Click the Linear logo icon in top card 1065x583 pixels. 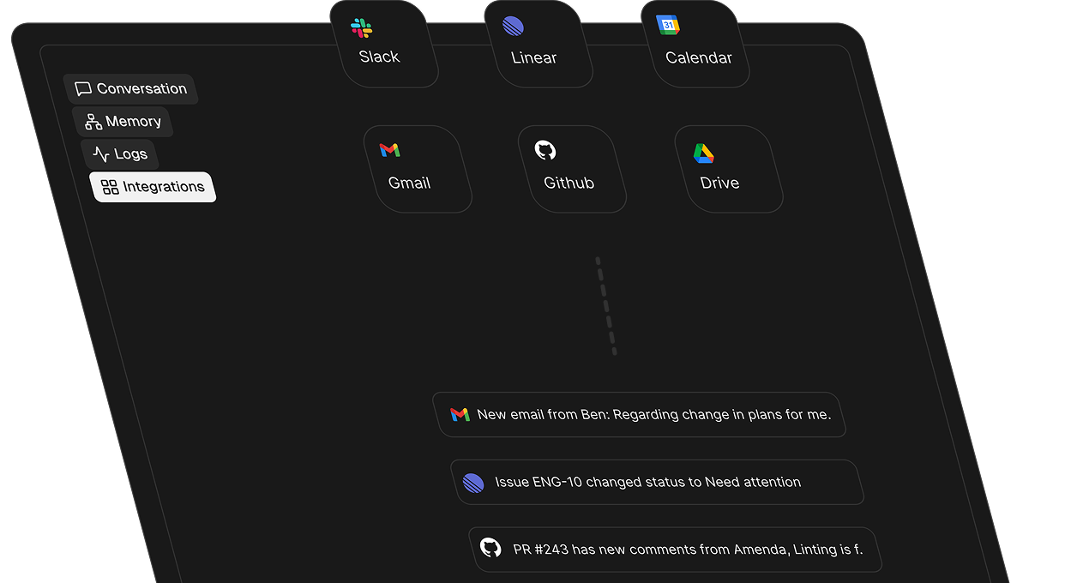pos(513,26)
